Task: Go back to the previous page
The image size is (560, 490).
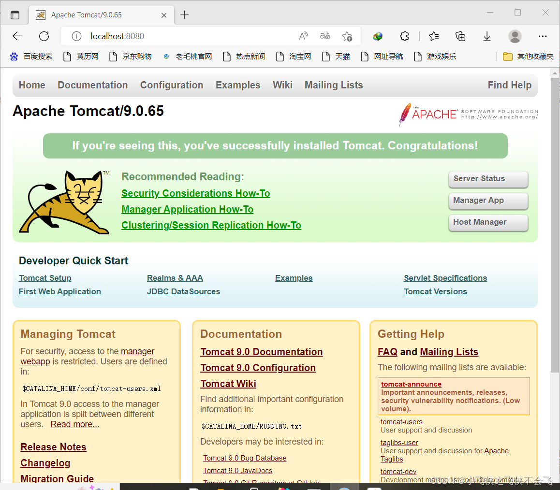Action: [x=17, y=36]
